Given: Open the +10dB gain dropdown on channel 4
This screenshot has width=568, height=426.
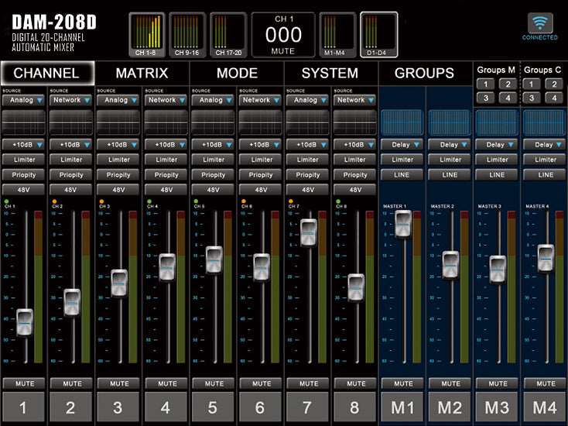Looking at the screenshot, I should coord(166,145).
